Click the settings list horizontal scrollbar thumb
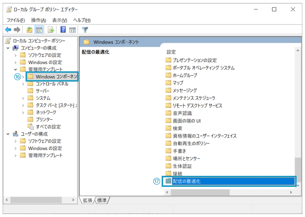This screenshot has width=305, height=217. tap(200, 192)
